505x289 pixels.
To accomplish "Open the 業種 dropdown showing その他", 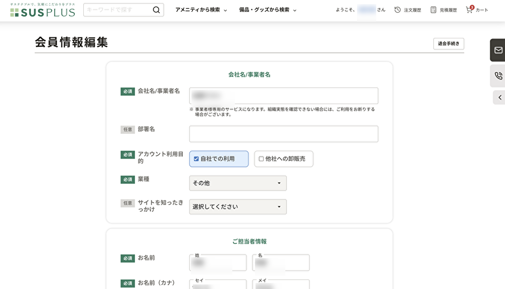I will click(238, 183).
